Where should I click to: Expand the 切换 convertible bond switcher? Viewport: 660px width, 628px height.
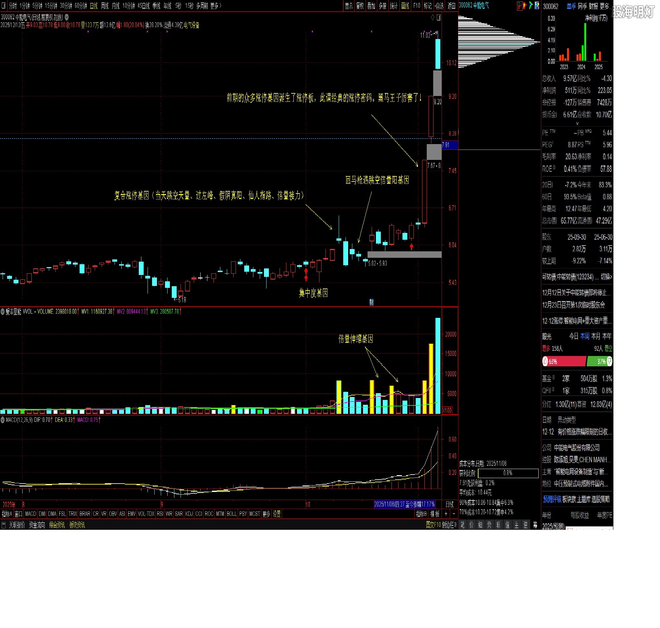[606, 277]
